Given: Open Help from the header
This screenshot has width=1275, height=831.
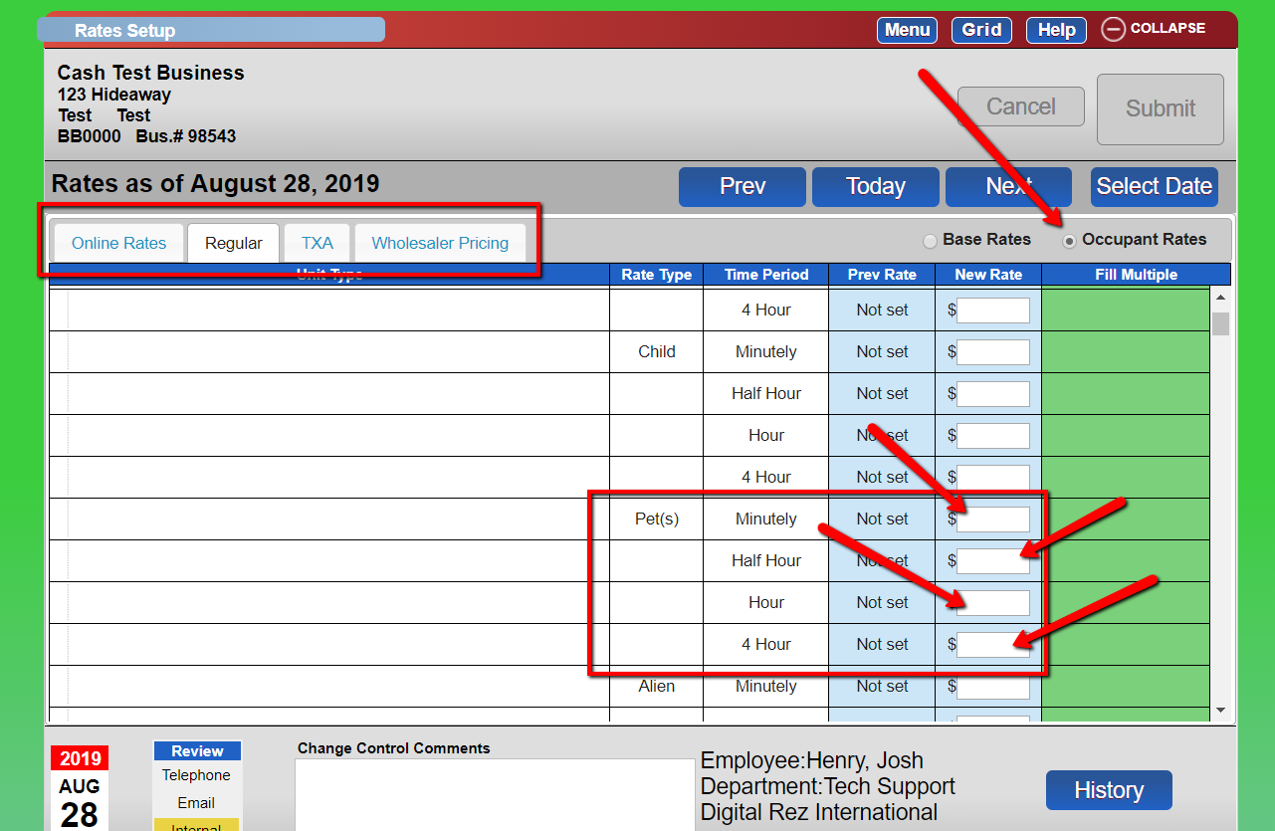Looking at the screenshot, I should (x=1056, y=30).
